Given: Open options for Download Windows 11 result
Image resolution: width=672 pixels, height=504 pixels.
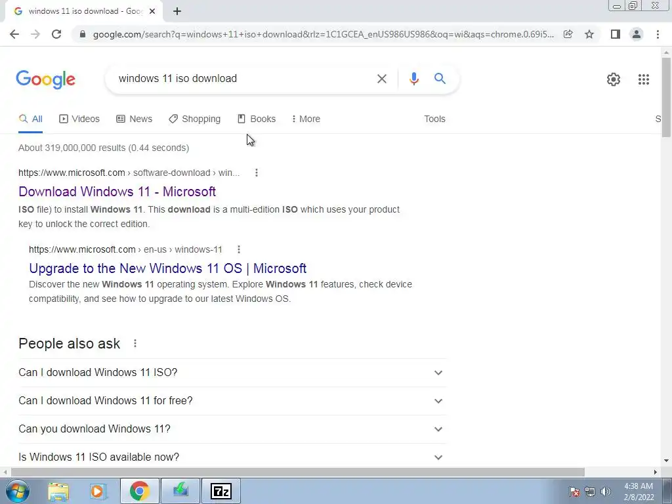Looking at the screenshot, I should pos(257,173).
